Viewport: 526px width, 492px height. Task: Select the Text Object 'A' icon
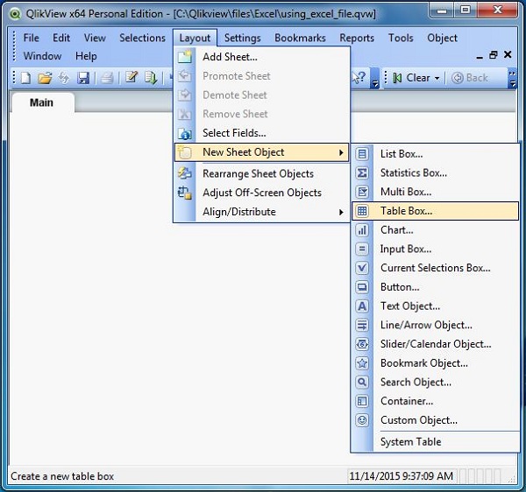click(362, 306)
